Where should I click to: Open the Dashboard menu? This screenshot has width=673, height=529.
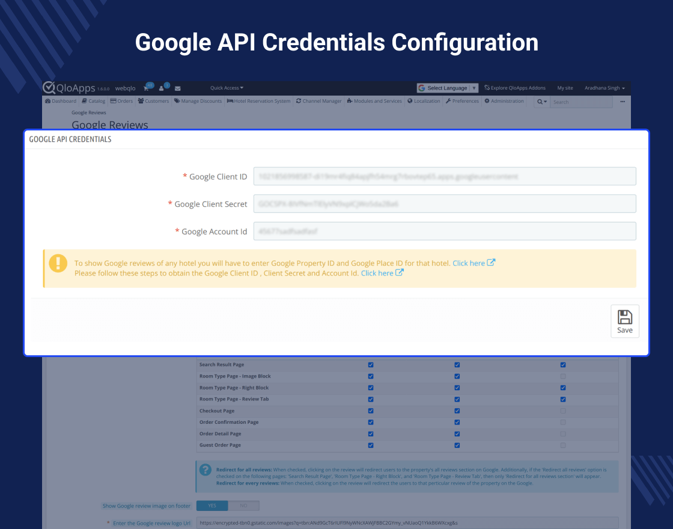coord(61,101)
